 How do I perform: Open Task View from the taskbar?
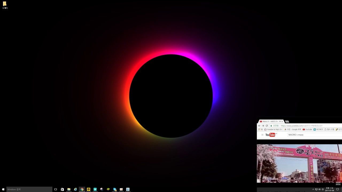[x=56, y=189]
